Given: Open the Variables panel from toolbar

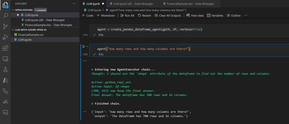Looking at the screenshot, I should coord(215,15).
